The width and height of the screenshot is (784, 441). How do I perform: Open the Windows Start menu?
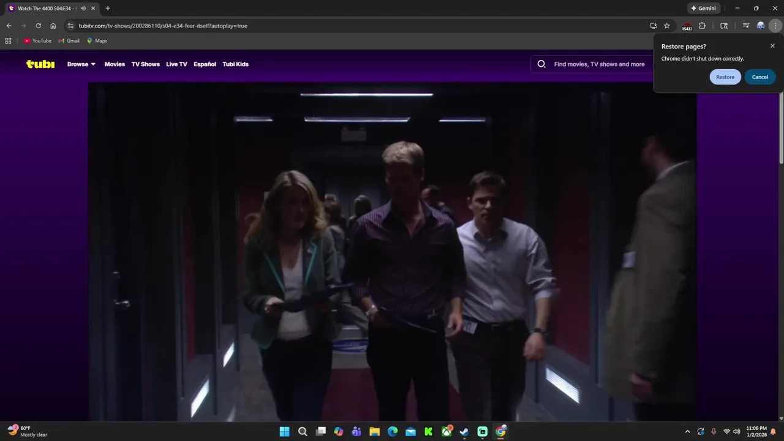[x=285, y=432]
